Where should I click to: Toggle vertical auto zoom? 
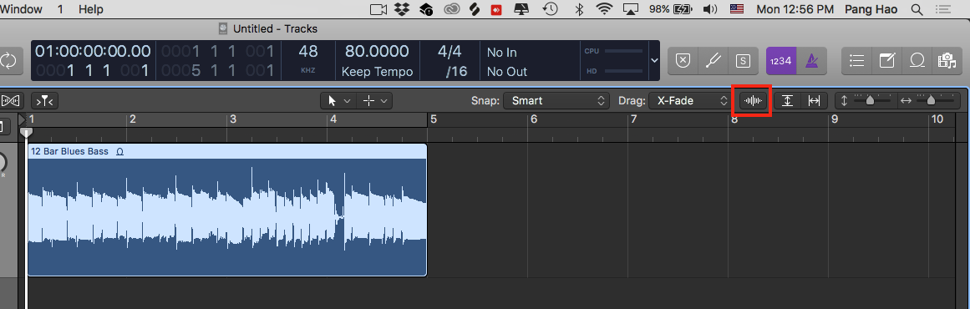[787, 101]
